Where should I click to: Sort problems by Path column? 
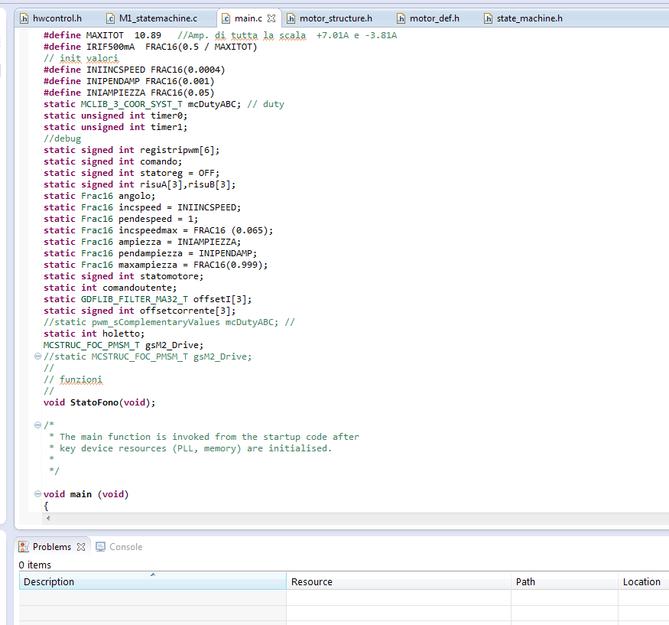(564, 581)
